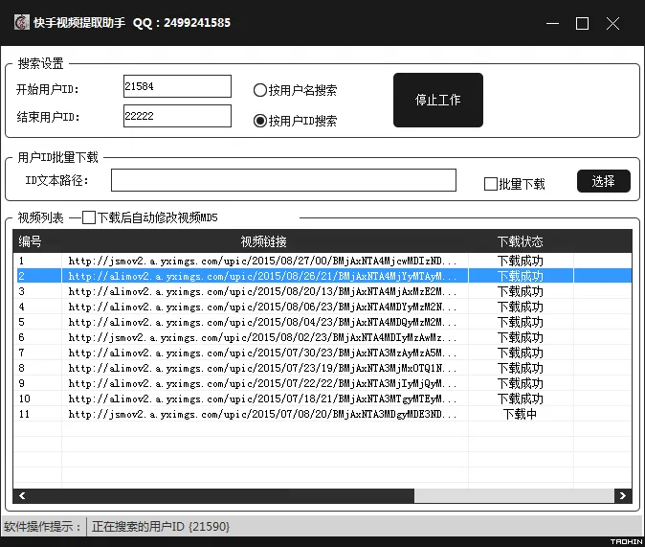Click the right scroll arrow of video list

[x=623, y=496]
